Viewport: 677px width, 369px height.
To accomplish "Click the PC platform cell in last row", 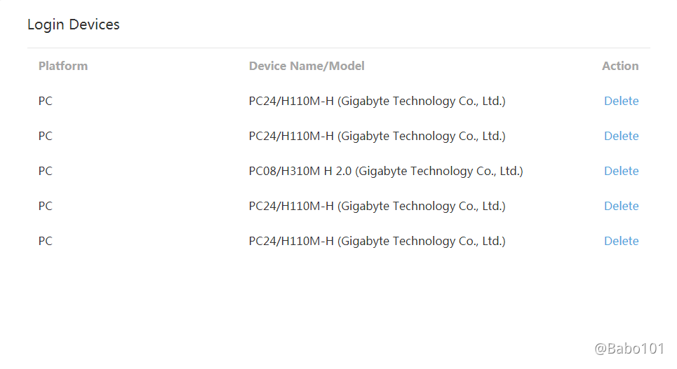I will click(46, 241).
